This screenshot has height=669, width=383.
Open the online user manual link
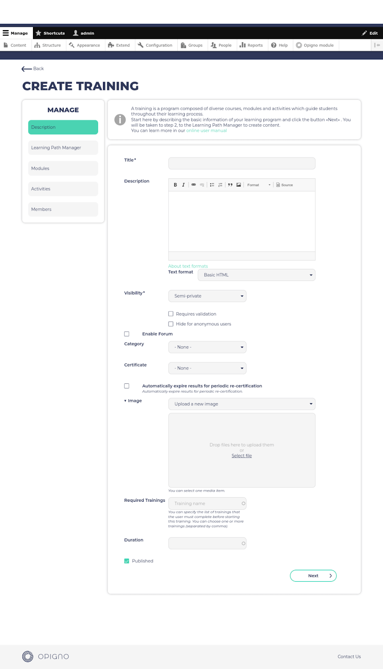point(207,130)
